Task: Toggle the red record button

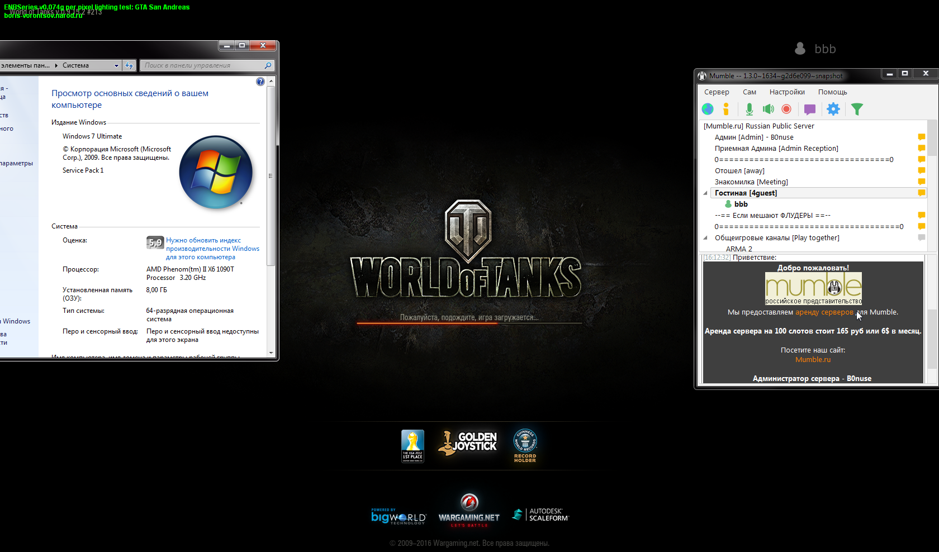Action: (x=786, y=109)
